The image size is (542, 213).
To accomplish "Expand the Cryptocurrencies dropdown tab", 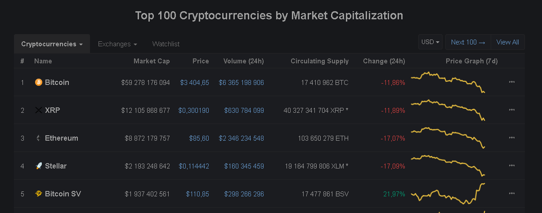I will pos(52,44).
